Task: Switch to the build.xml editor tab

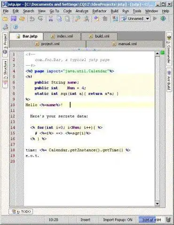Action: coord(99,37)
